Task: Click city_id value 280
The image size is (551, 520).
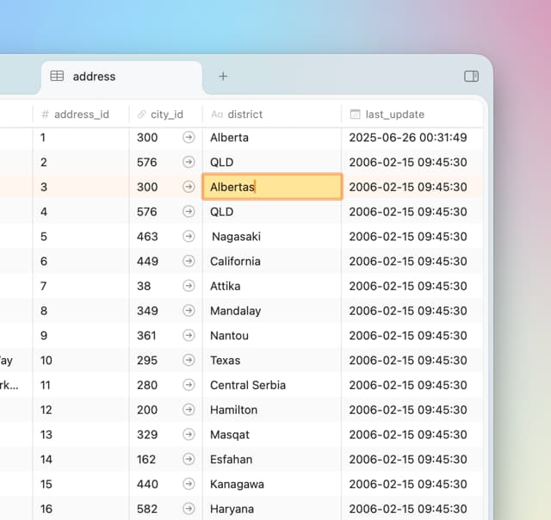Action: click(x=147, y=385)
